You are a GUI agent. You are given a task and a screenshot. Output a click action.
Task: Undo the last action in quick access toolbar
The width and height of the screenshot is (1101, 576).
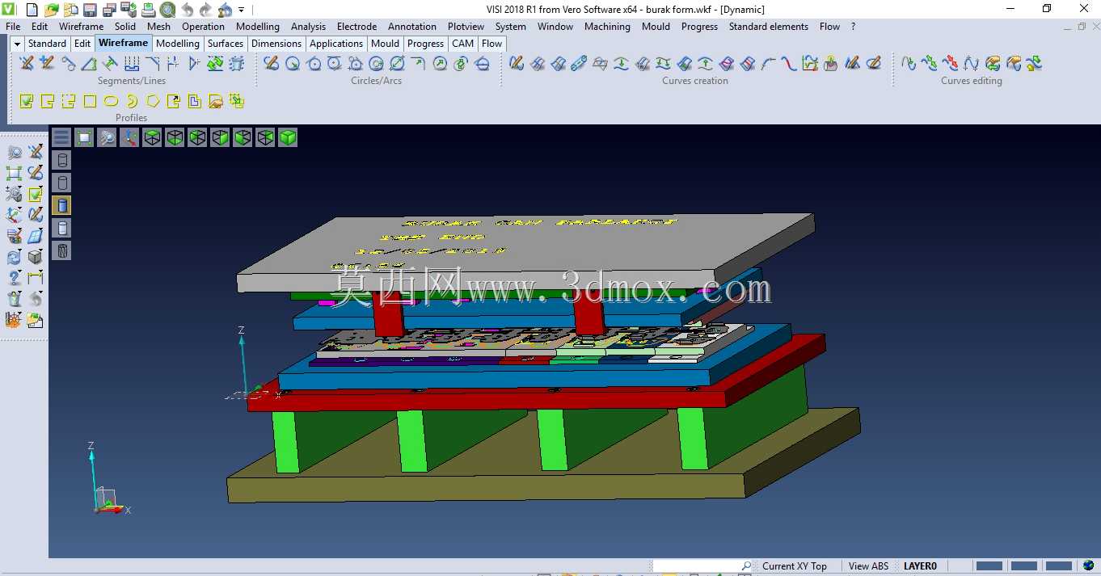tap(187, 10)
